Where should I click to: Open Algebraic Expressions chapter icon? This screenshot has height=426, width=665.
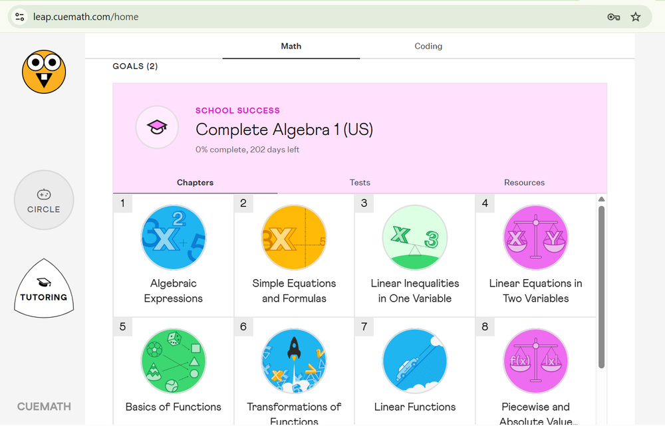pyautogui.click(x=173, y=237)
